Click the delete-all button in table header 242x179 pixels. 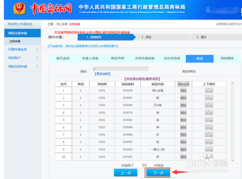pyautogui.click(x=183, y=84)
